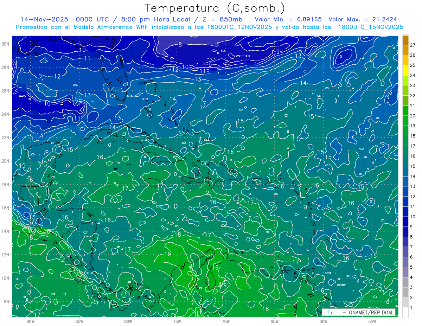Click the '26' color scale label
Viewport: 422px width, 326px height.
pos(413,55)
